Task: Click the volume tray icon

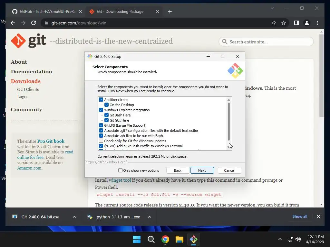Action: pos(298,239)
